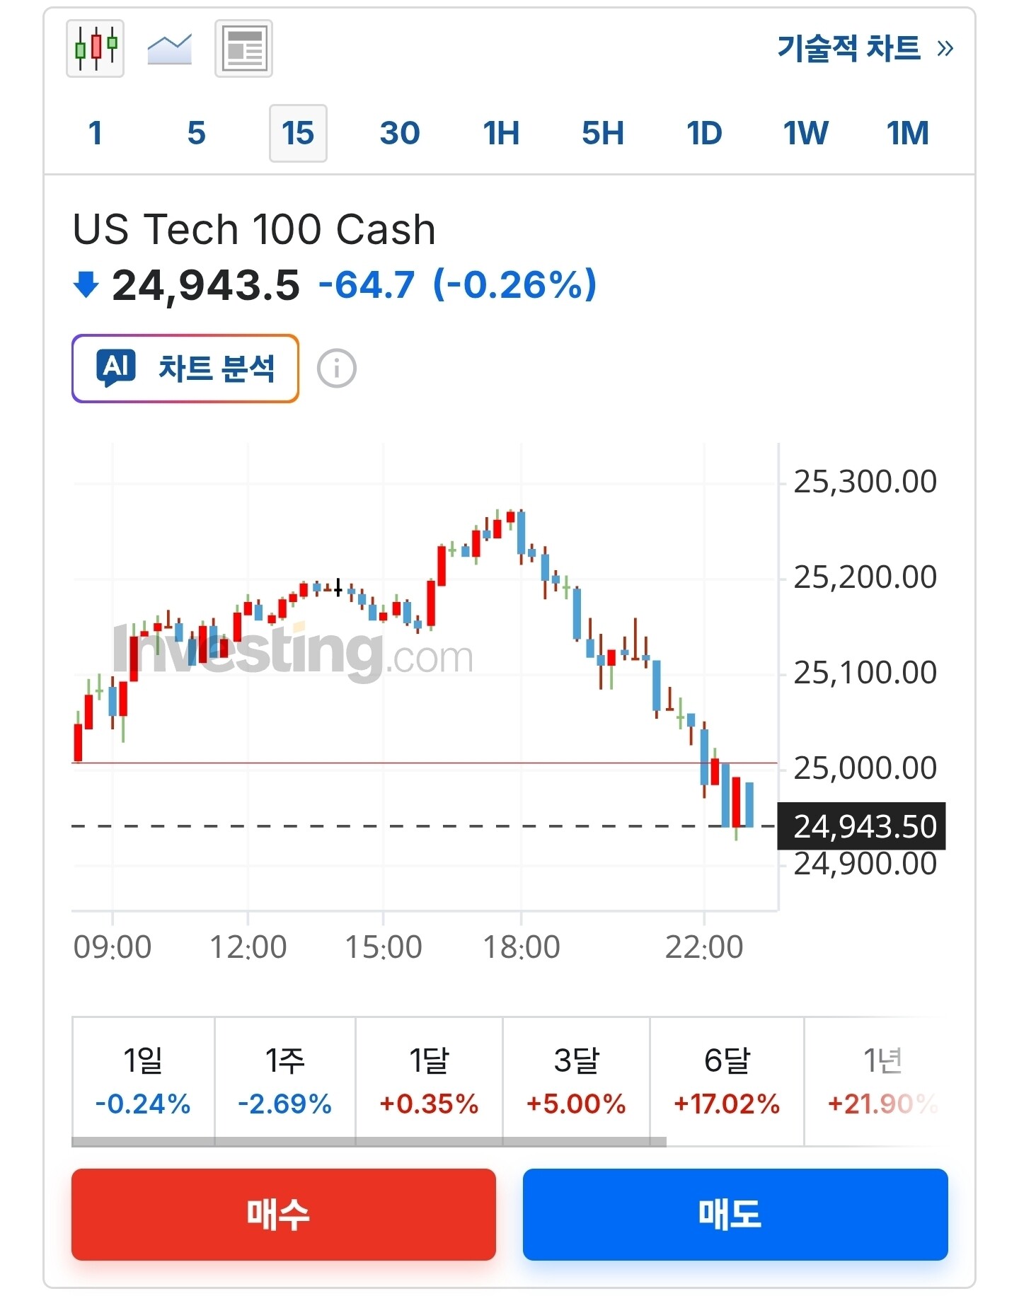Click the AI speech bubble icon
Viewport: 1019px width, 1296px height.
pos(116,368)
